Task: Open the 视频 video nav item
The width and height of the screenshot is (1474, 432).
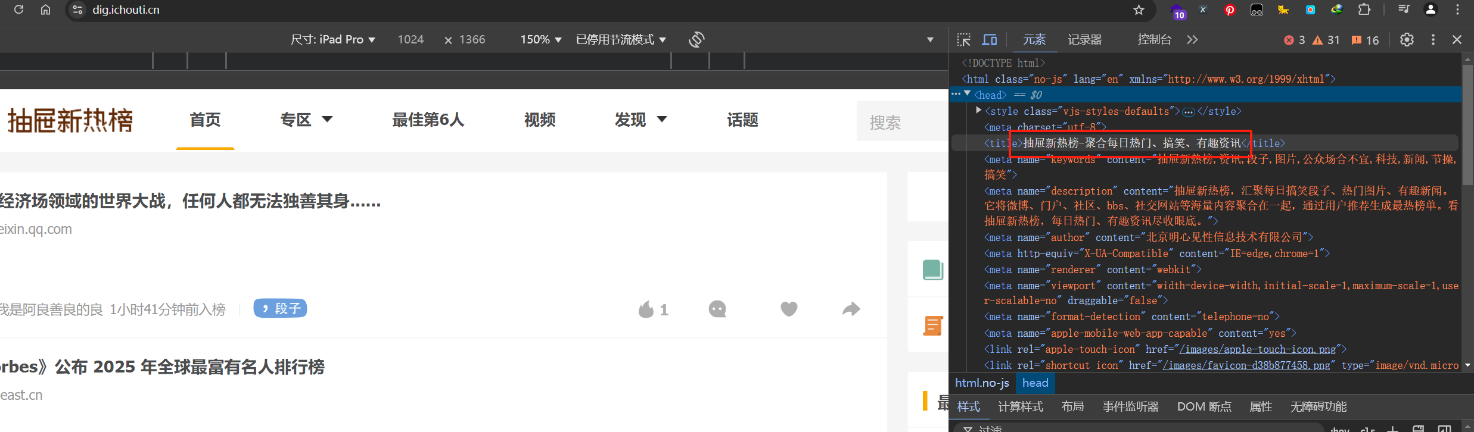Action: 540,120
